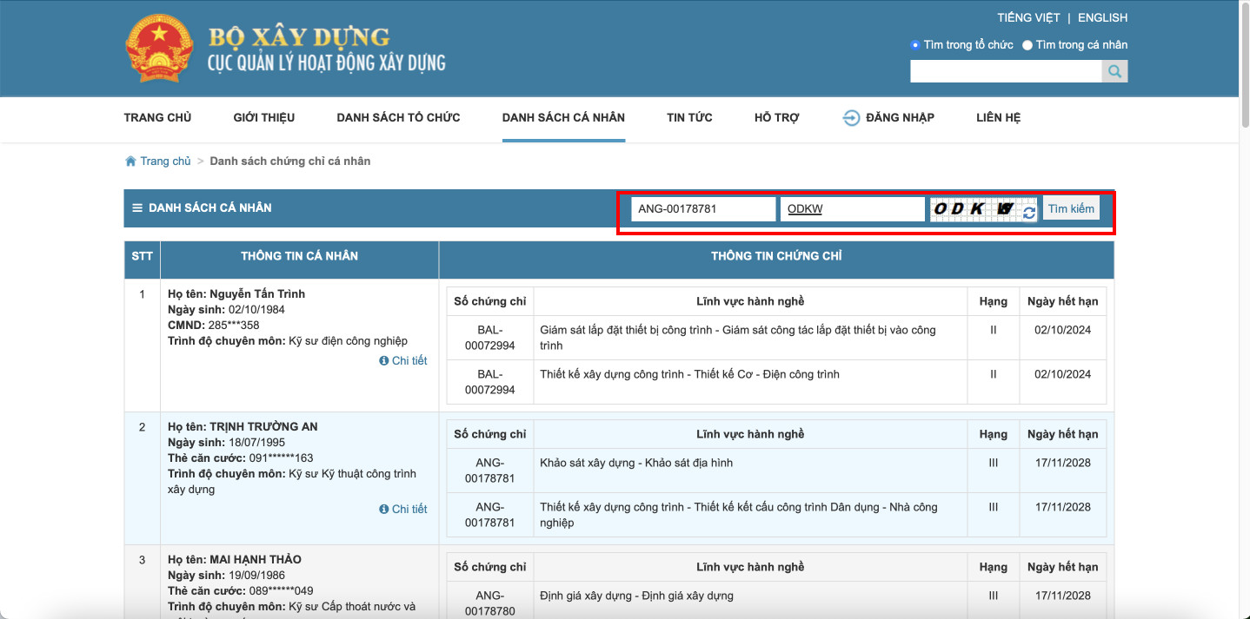The image size is (1250, 619).
Task: Navigate to Trang chủ via breadcrumb link
Action: (x=165, y=160)
